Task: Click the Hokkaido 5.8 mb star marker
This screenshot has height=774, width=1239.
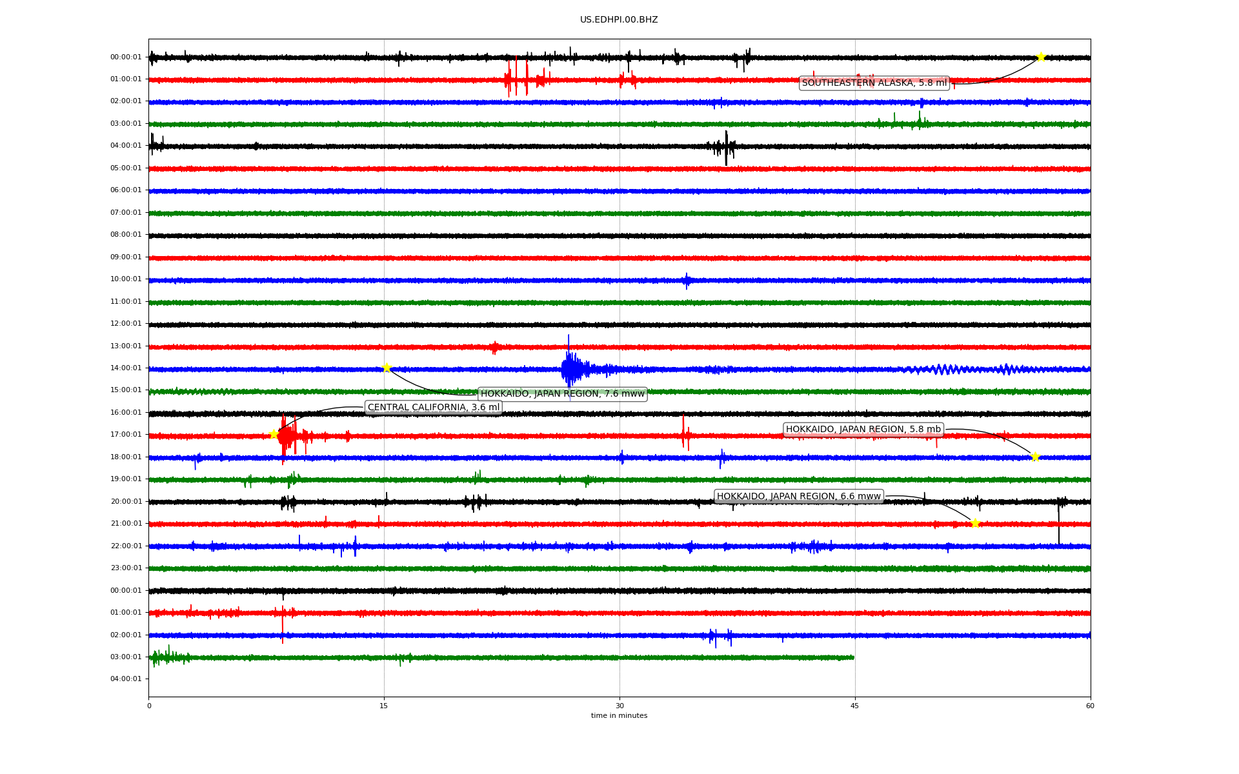Action: click(x=1035, y=457)
